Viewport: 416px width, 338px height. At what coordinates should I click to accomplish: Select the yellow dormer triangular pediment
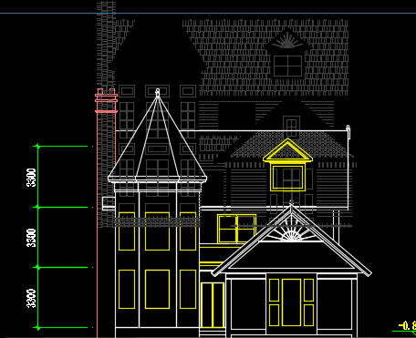click(287, 150)
